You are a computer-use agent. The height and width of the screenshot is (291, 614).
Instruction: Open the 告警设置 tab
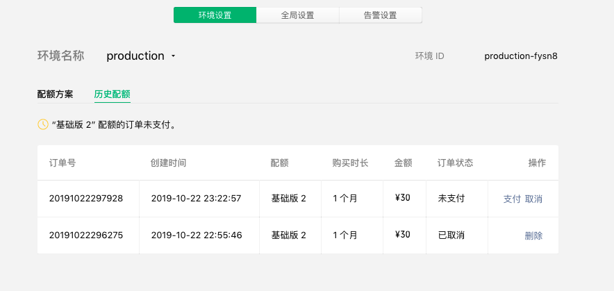pos(380,15)
